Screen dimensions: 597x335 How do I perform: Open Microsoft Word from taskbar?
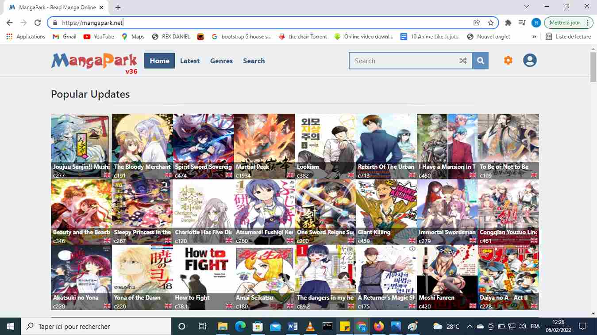(x=293, y=326)
